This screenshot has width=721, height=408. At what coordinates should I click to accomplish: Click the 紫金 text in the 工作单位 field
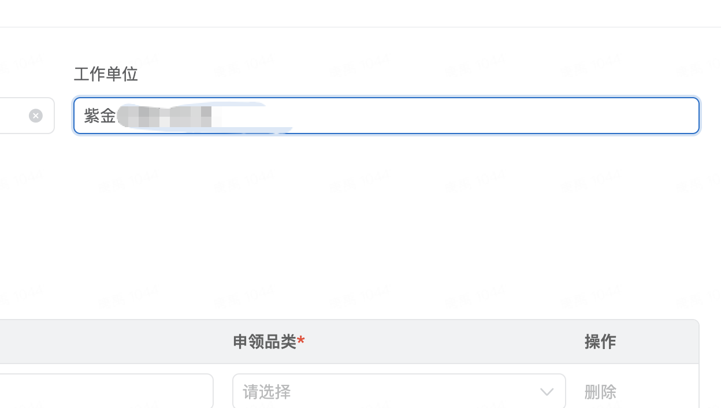[x=100, y=116]
